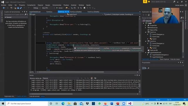188x106 pixels.
Task: Click the clear all output icon
Action: click(x=92, y=78)
